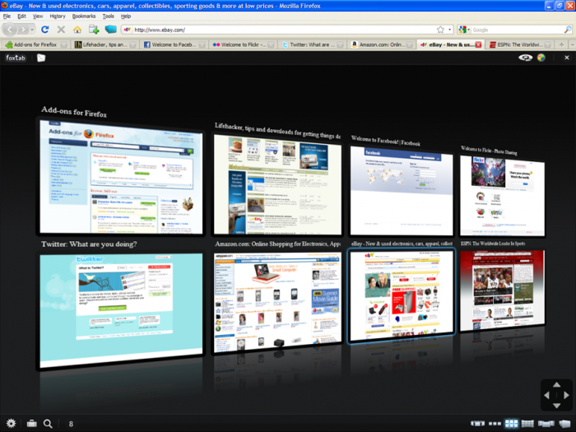Click the blue FoxTab toolbar icon
The width and height of the screenshot is (576, 432).
pos(110,30)
